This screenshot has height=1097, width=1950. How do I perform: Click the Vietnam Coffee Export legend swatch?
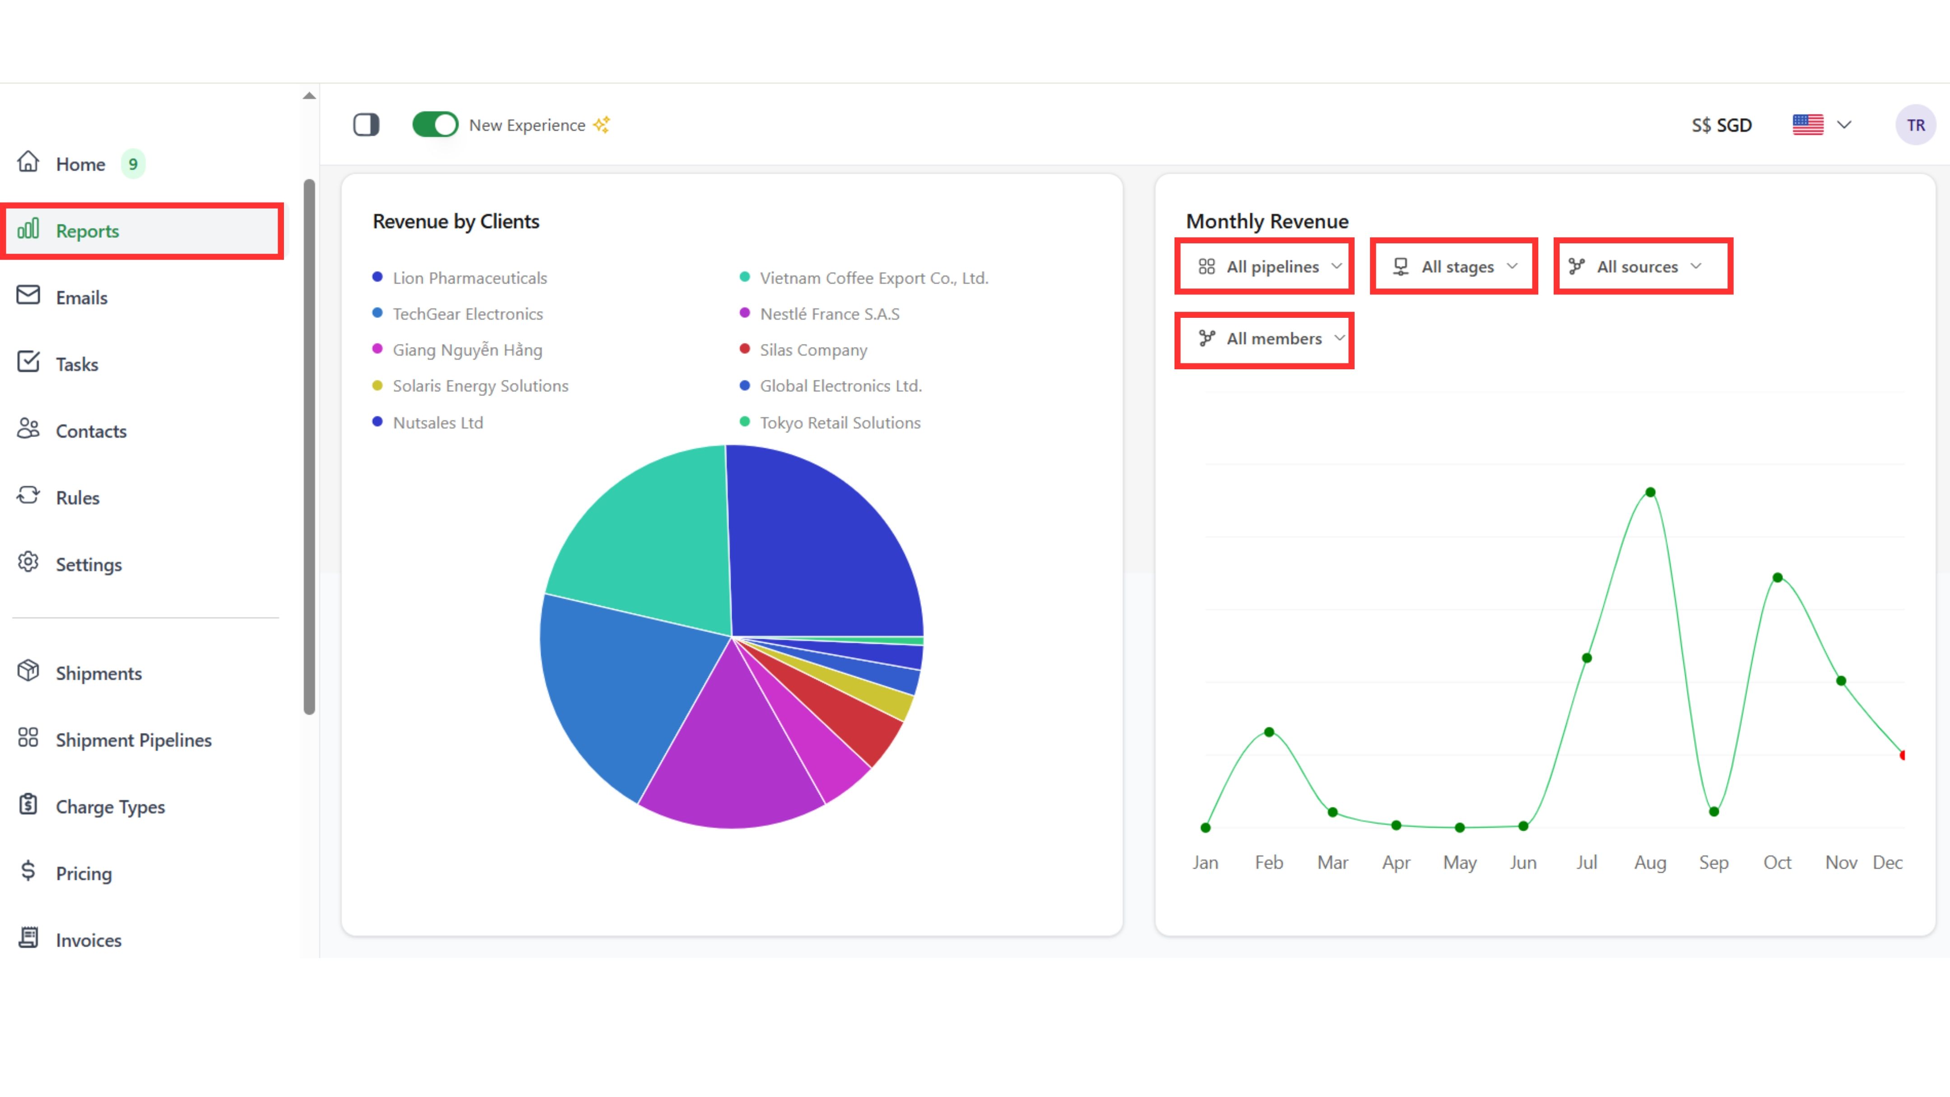click(x=745, y=277)
